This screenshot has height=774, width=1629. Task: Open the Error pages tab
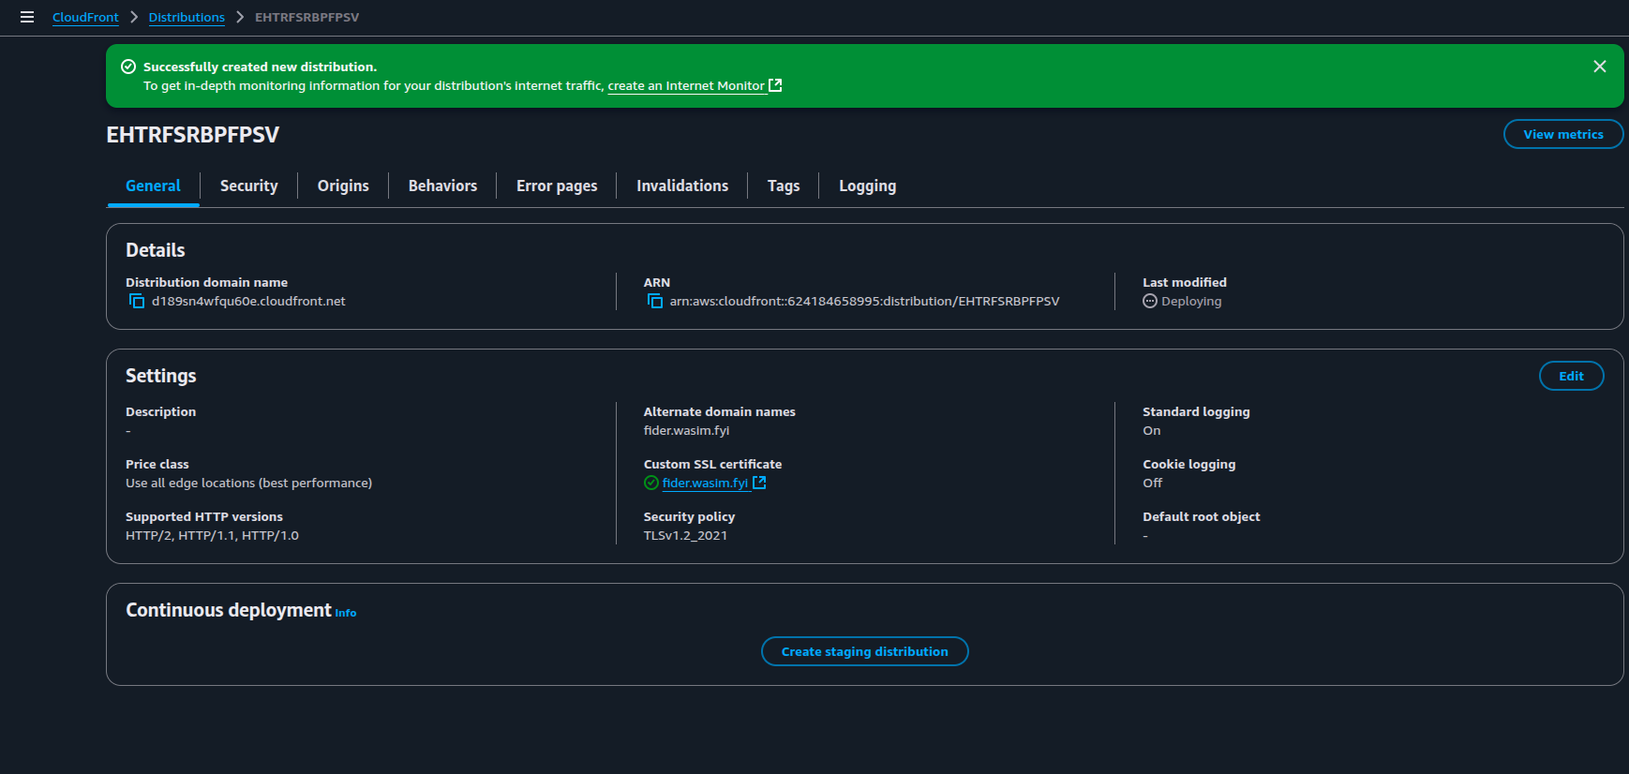[557, 186]
